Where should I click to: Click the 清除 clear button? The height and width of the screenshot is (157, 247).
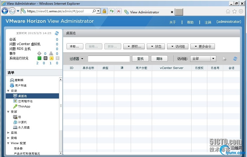tap(159, 59)
